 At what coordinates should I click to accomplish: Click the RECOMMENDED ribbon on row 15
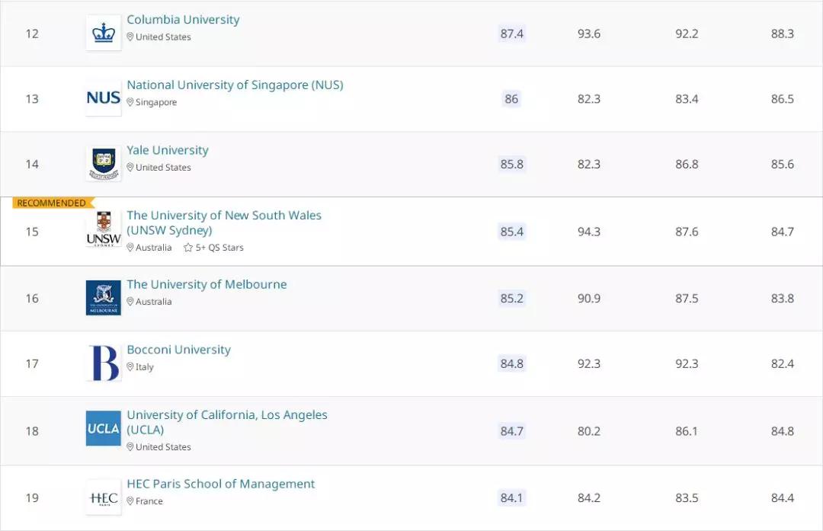pyautogui.click(x=47, y=203)
